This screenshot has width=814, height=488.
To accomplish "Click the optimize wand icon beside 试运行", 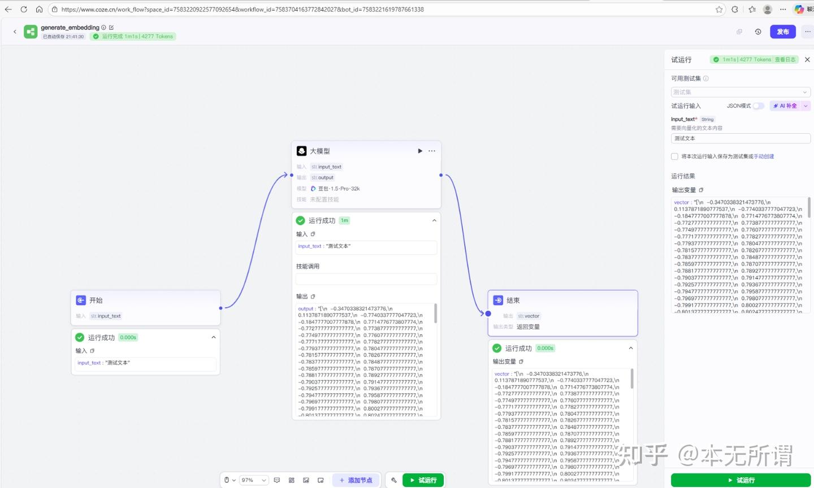I will (394, 480).
